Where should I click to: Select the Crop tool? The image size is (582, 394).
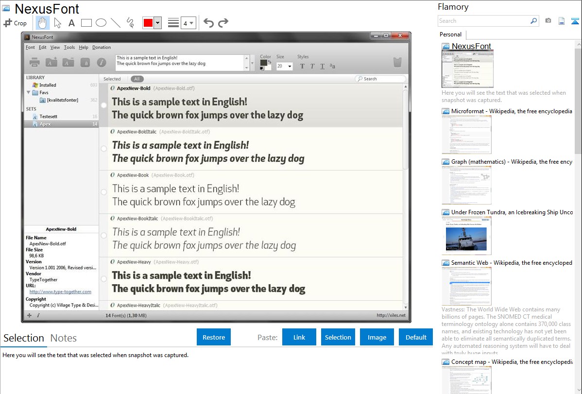15,23
